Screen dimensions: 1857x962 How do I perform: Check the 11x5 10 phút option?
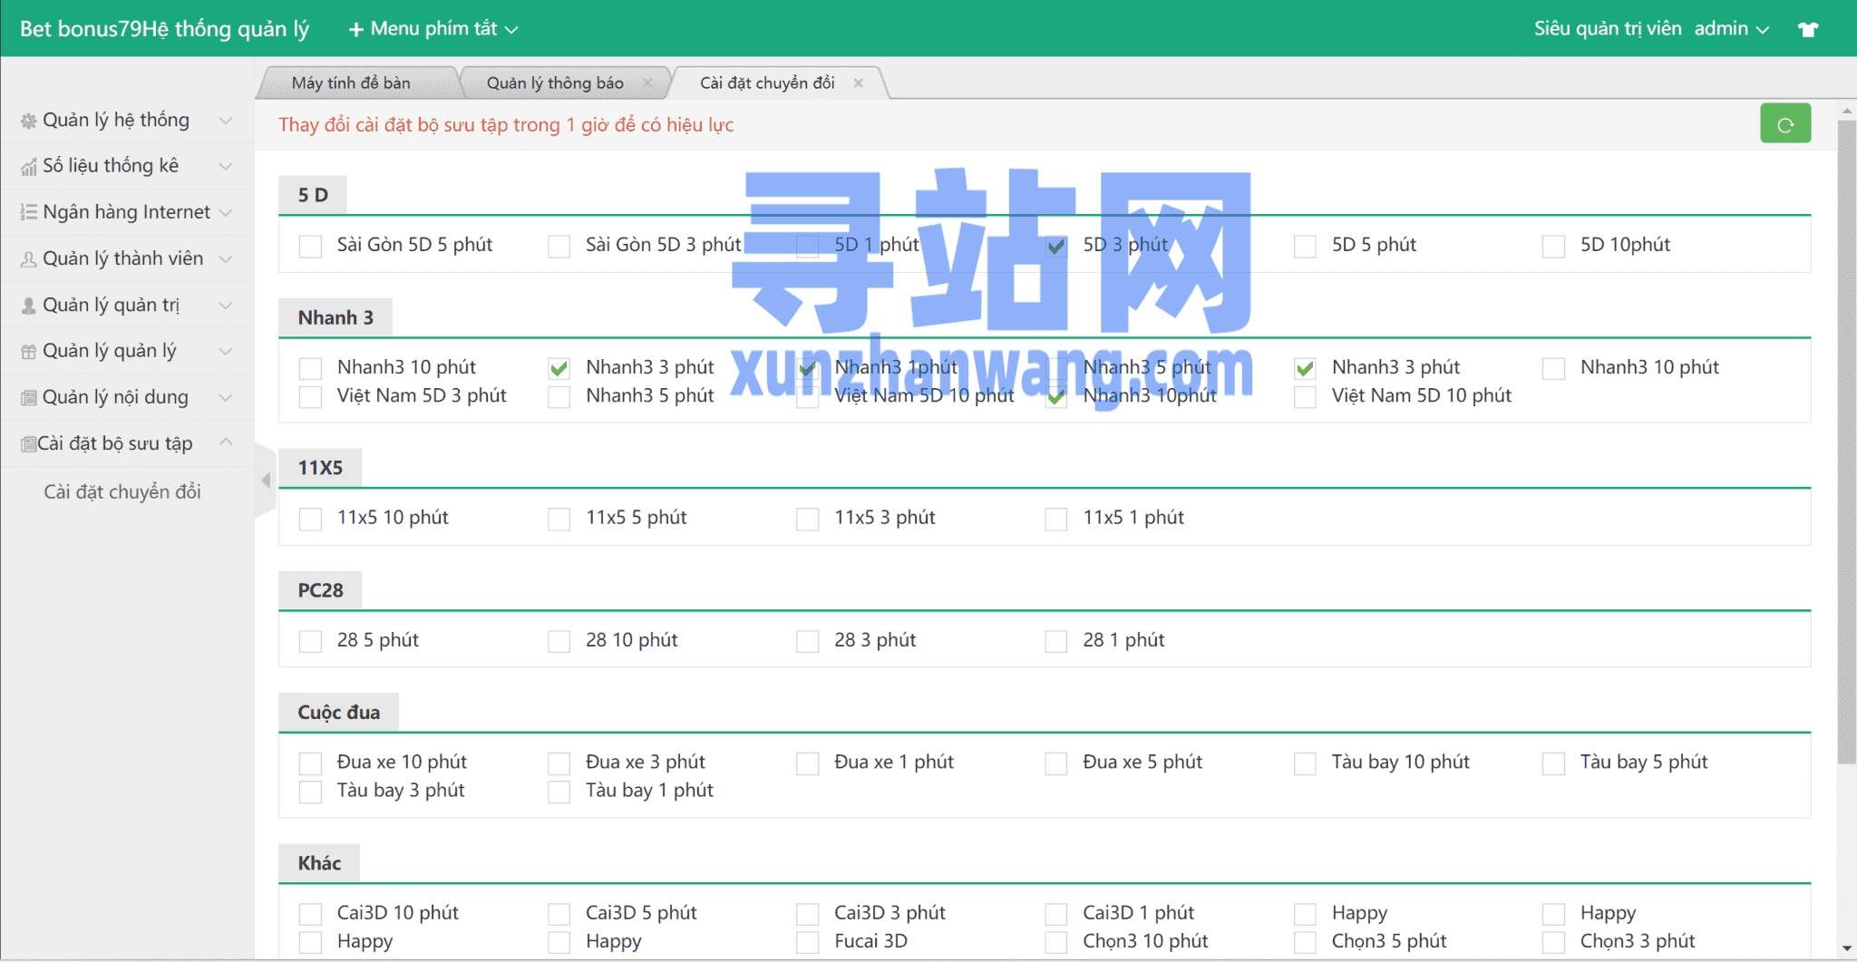pyautogui.click(x=310, y=519)
